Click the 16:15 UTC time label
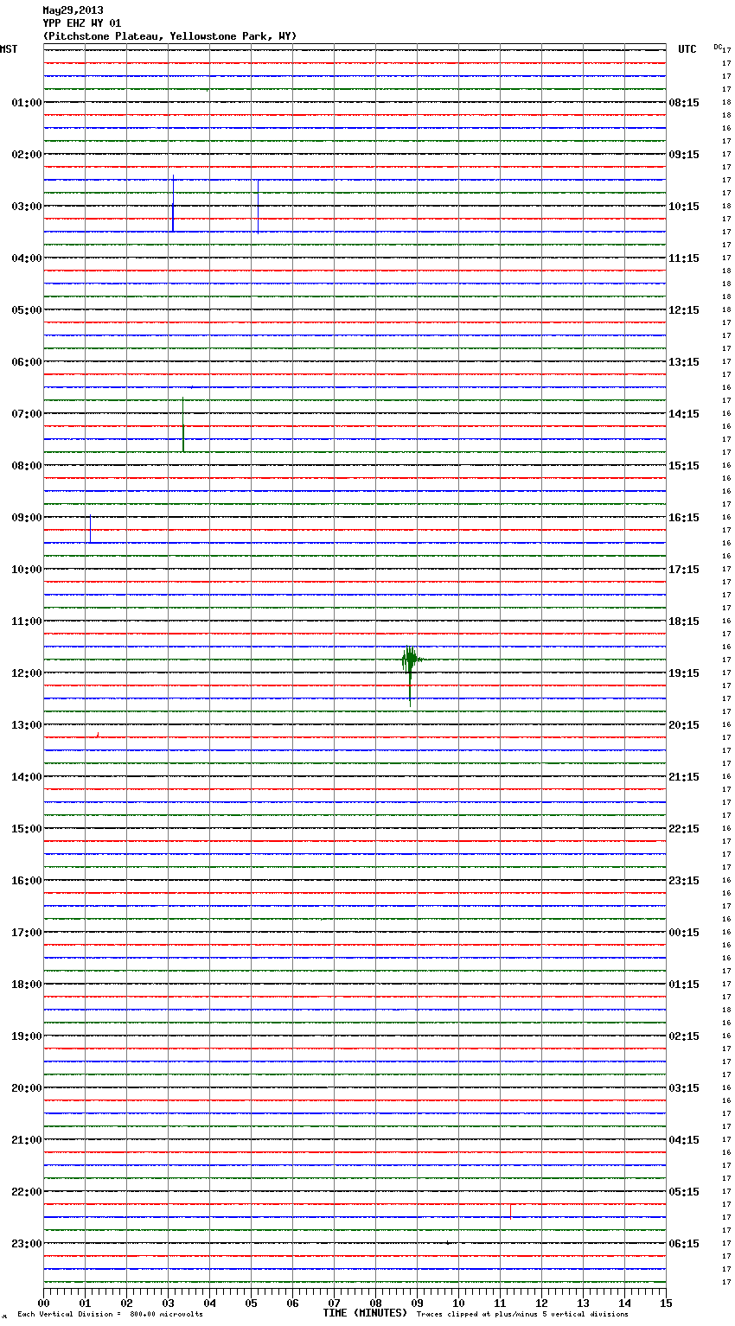Screen dimensions: 735x1326 click(x=684, y=518)
